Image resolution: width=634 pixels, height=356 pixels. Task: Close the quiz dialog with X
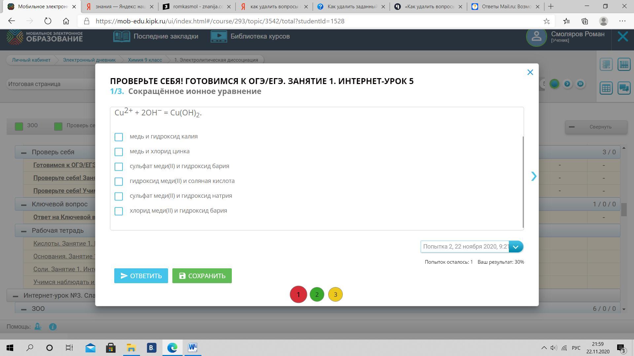point(530,72)
